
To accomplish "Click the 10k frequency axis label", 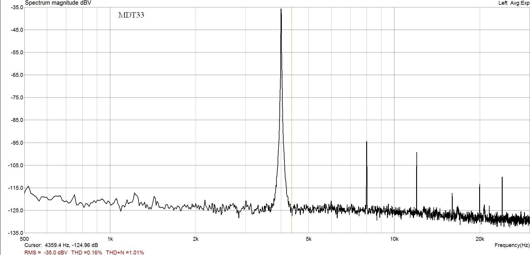I will point(394,239).
